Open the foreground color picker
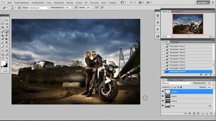 coord(3,63)
